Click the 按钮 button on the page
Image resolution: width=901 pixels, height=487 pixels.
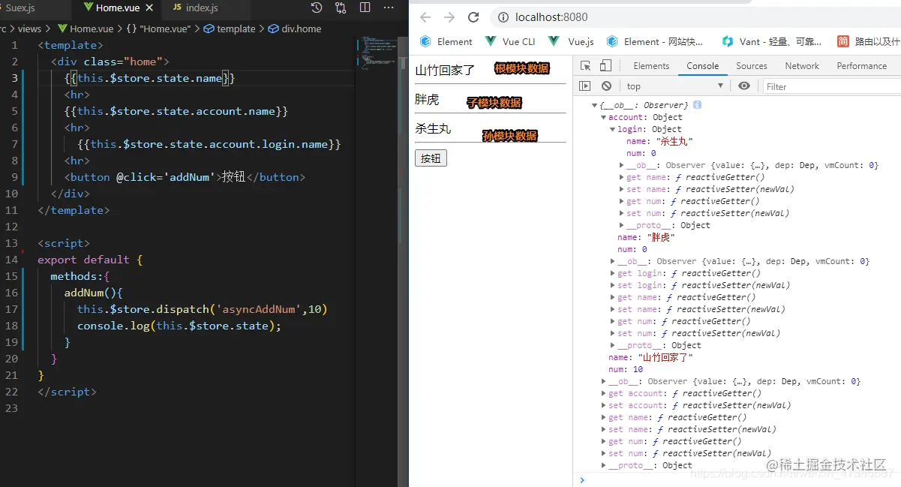[431, 158]
